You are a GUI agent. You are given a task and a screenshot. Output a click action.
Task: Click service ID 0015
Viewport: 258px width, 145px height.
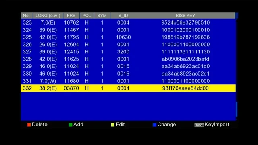(123, 66)
